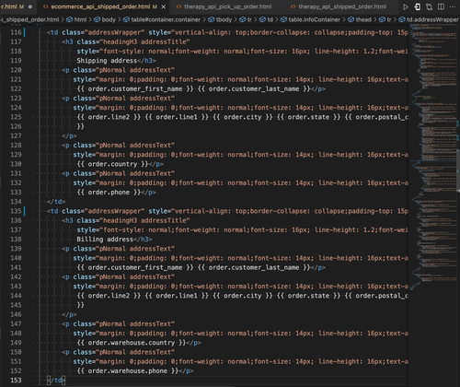This screenshot has width=460, height=387.
Task: Click '{{ order.warehouse.country }}' on line 149
Action: coord(132,343)
